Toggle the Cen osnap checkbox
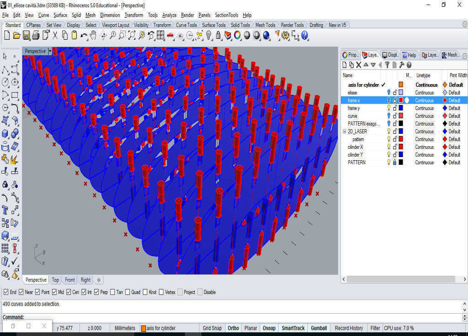Image resolution: width=468 pixels, height=336 pixels. tap(69, 292)
